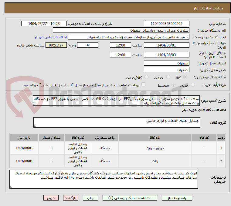This screenshot has height=206, width=231.
Task: Select the خدمت radio button
Action: coord(168,77)
